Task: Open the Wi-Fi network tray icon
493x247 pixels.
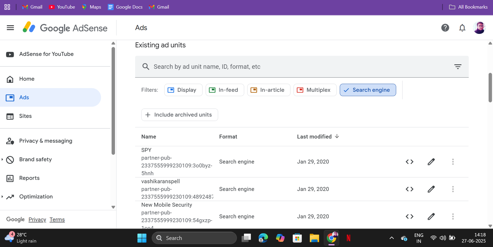Action: click(434, 238)
